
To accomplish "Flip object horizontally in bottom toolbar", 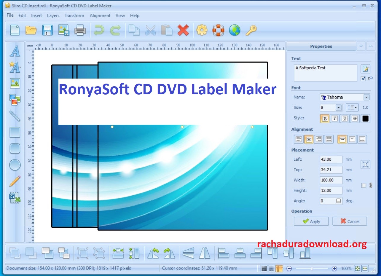I will 205,253.
